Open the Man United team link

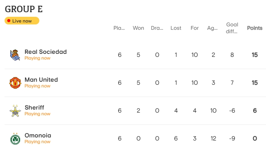(41, 80)
